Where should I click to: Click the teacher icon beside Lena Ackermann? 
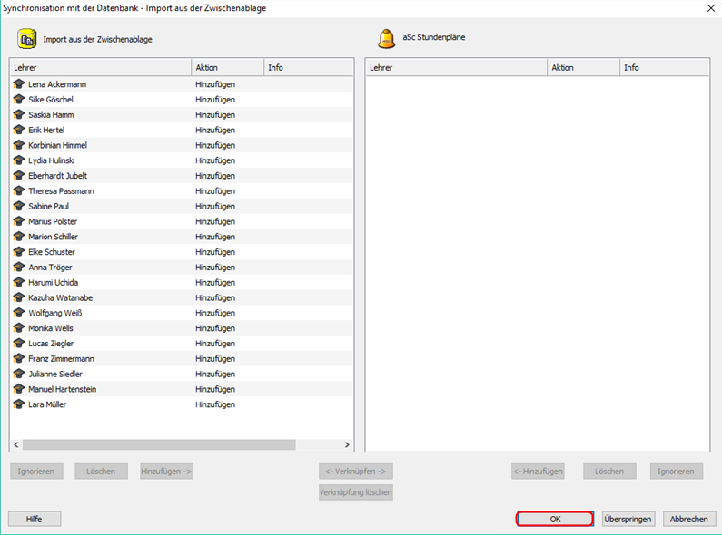coord(19,84)
